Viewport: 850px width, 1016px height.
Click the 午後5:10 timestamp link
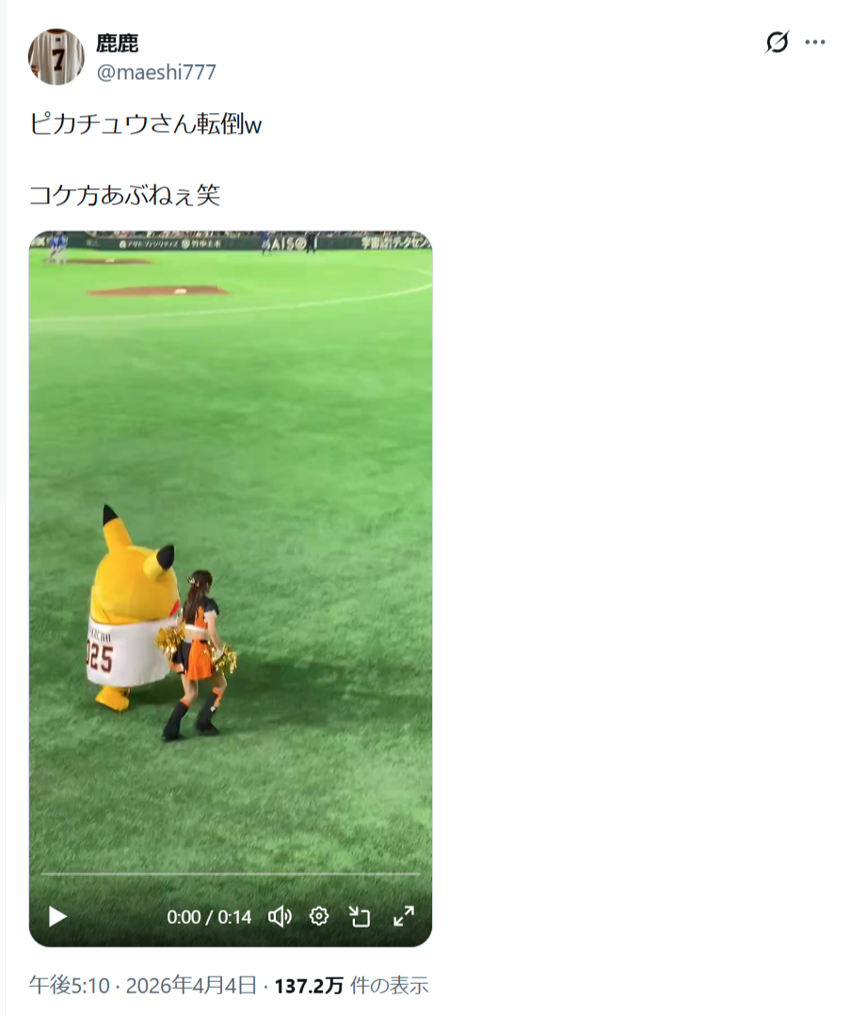pyautogui.click(x=70, y=986)
